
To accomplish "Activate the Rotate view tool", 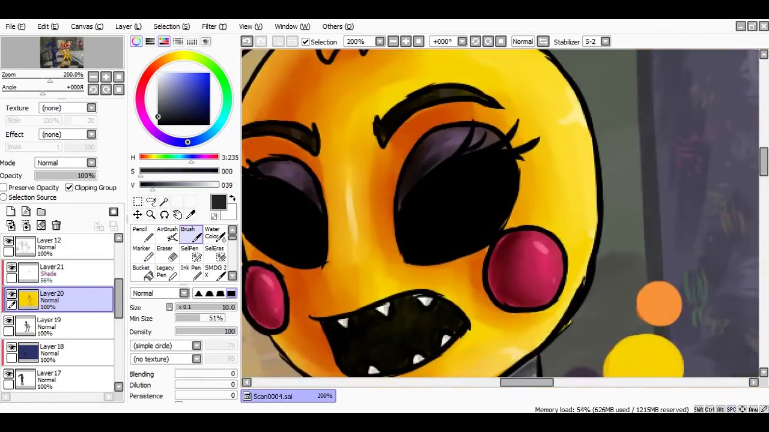I will [164, 215].
